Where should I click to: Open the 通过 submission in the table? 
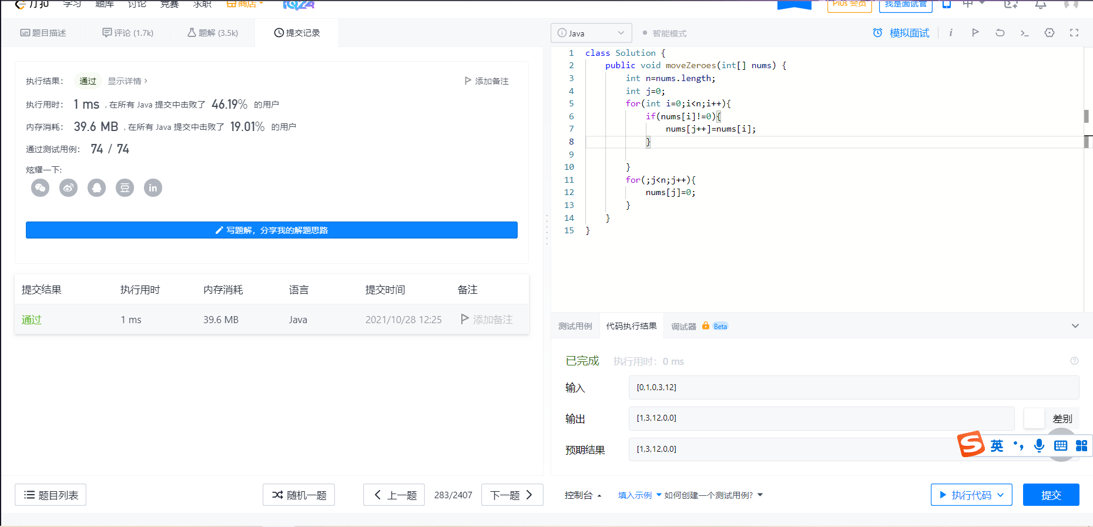click(32, 320)
